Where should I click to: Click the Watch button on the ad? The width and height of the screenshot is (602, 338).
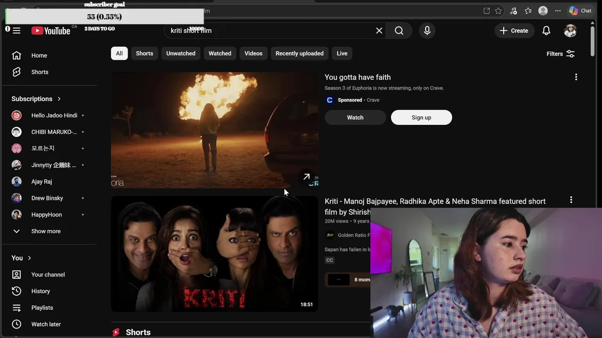point(355,117)
